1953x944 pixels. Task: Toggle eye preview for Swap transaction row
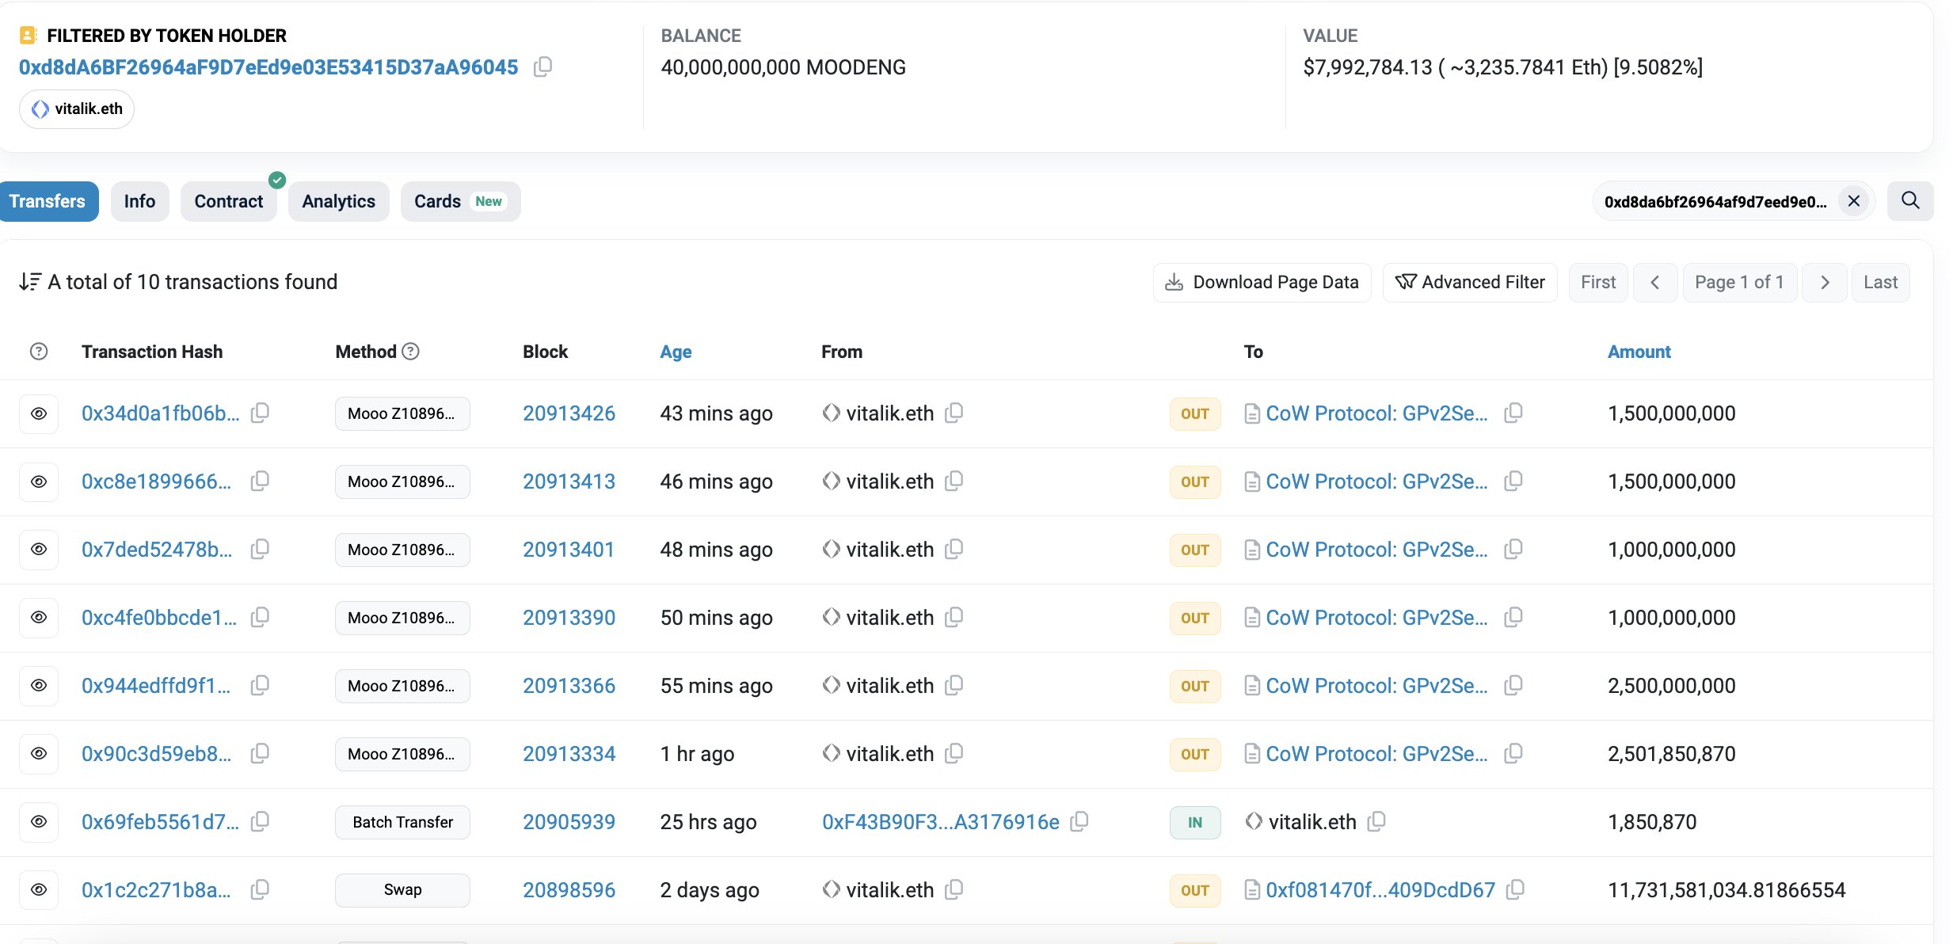[39, 889]
